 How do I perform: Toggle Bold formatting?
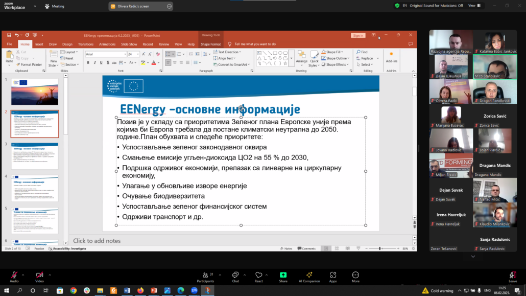point(88,62)
